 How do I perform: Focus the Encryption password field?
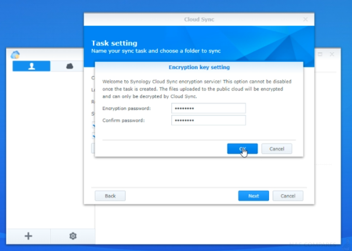(209, 108)
